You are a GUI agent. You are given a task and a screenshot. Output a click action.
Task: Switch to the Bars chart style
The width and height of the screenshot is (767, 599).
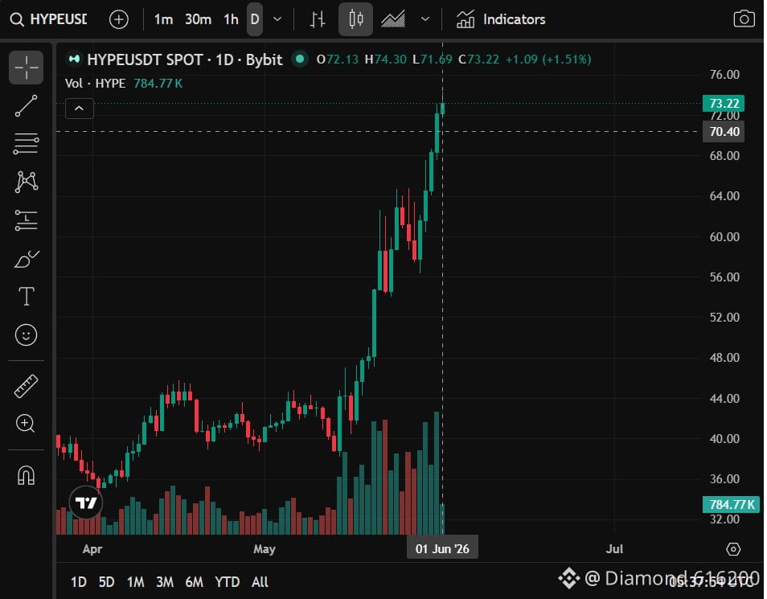click(x=318, y=19)
